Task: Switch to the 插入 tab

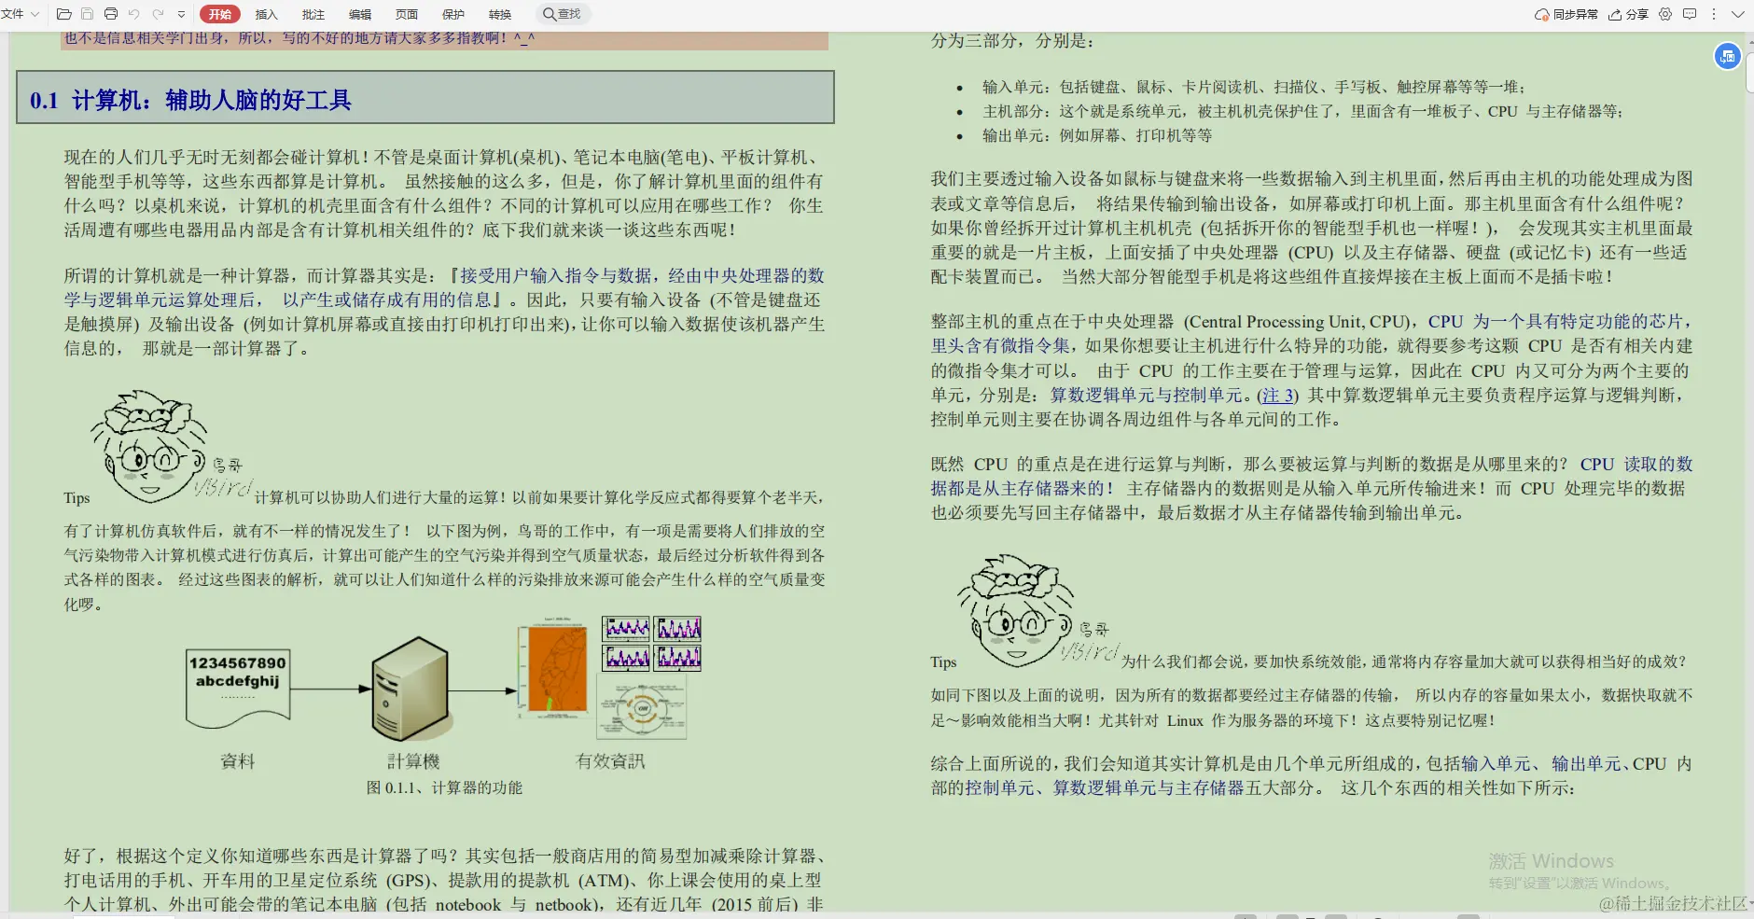Action: pyautogui.click(x=267, y=14)
